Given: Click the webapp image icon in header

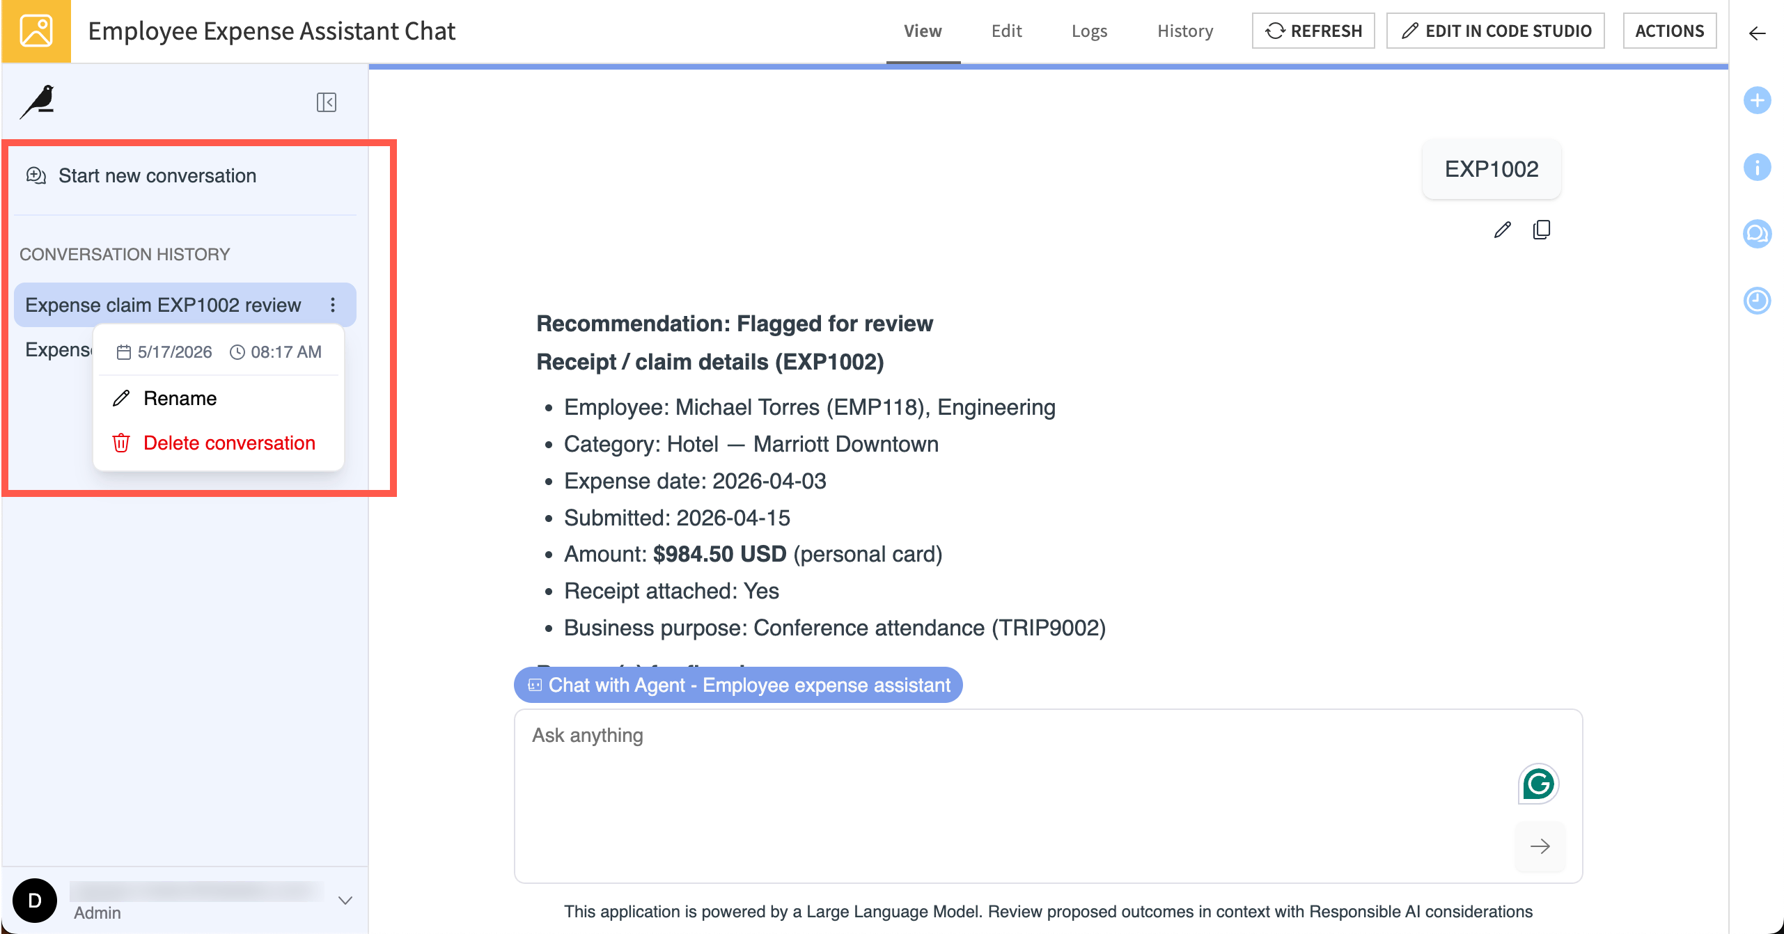Looking at the screenshot, I should [x=36, y=31].
